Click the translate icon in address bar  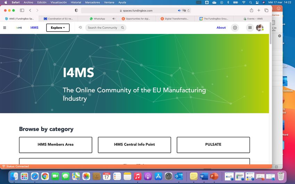184,10
